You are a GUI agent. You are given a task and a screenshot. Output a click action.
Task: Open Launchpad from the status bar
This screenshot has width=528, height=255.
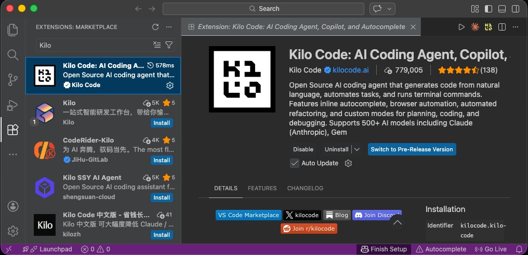pos(47,249)
